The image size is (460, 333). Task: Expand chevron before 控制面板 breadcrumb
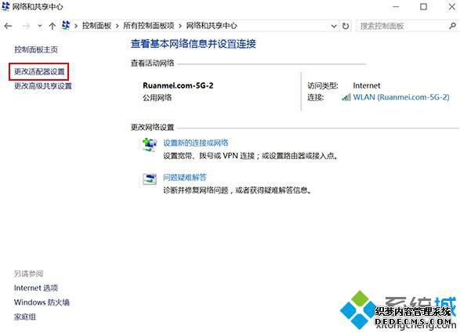click(76, 26)
